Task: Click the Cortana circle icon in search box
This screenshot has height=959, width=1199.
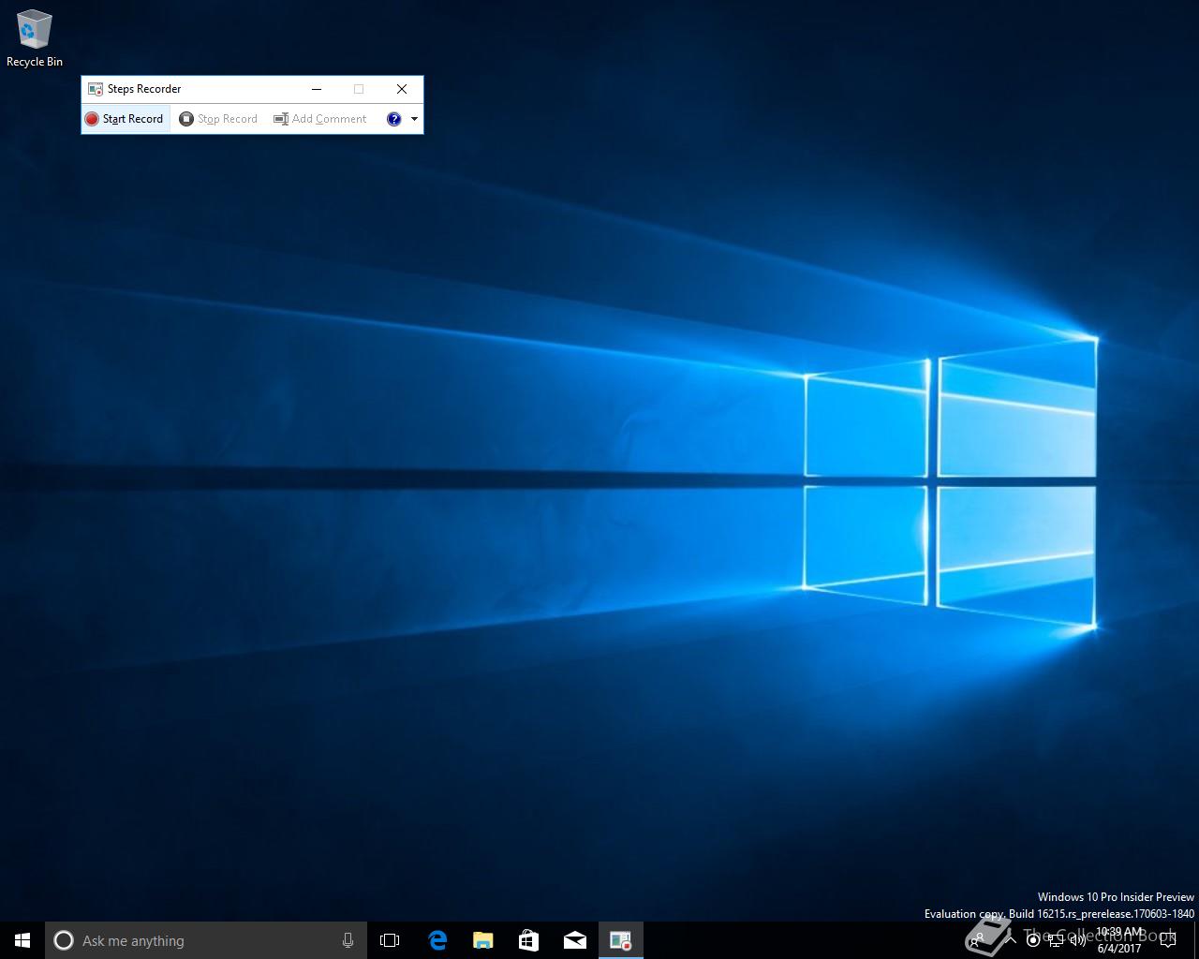Action: point(64,940)
